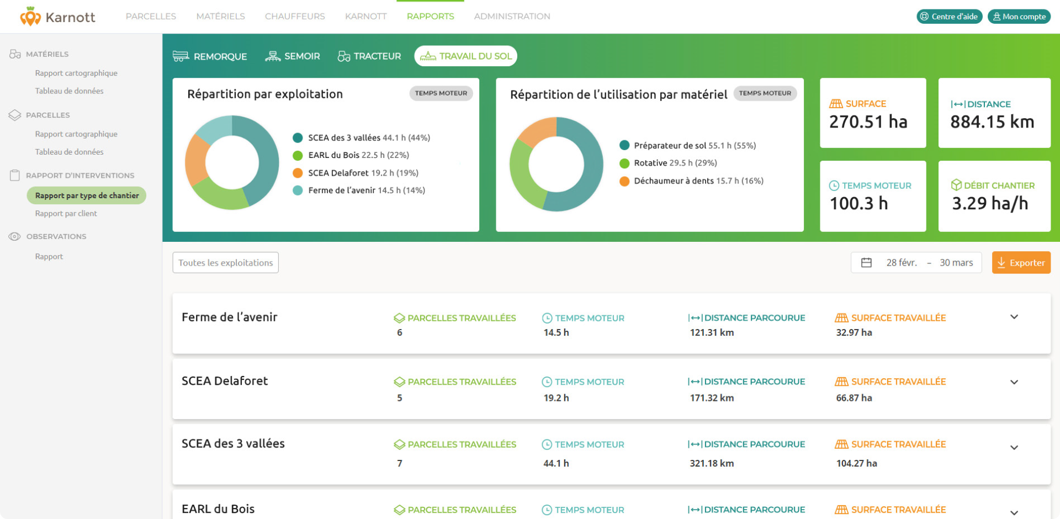The width and height of the screenshot is (1060, 519).
Task: Open the Parcelles top menu
Action: coord(151,17)
